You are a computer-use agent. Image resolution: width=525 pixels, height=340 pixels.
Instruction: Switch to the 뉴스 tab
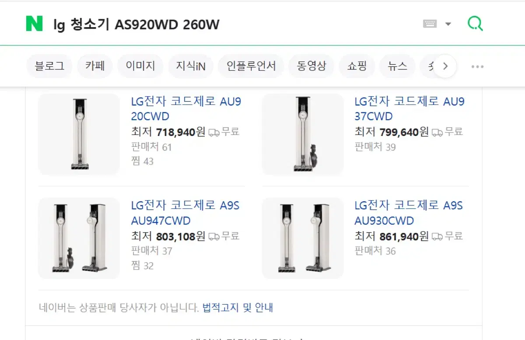tap(397, 66)
